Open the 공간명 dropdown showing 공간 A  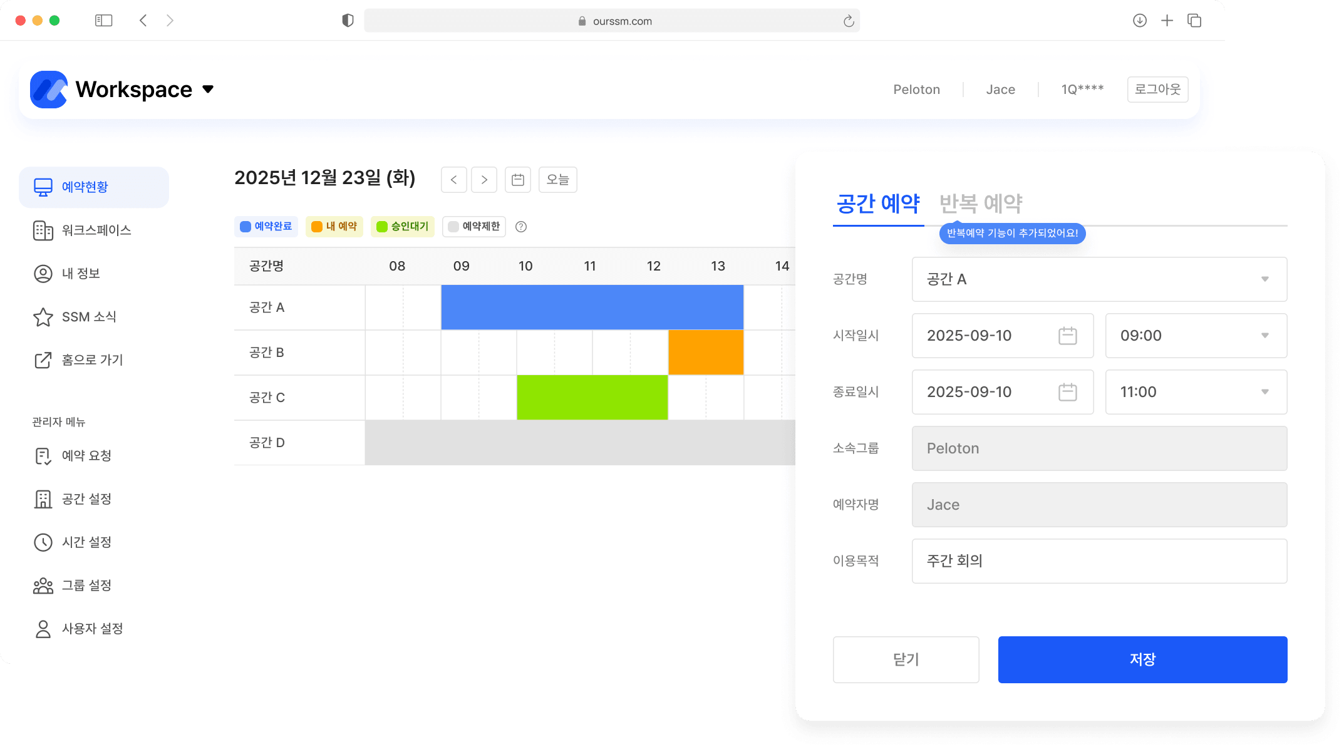[1098, 279]
